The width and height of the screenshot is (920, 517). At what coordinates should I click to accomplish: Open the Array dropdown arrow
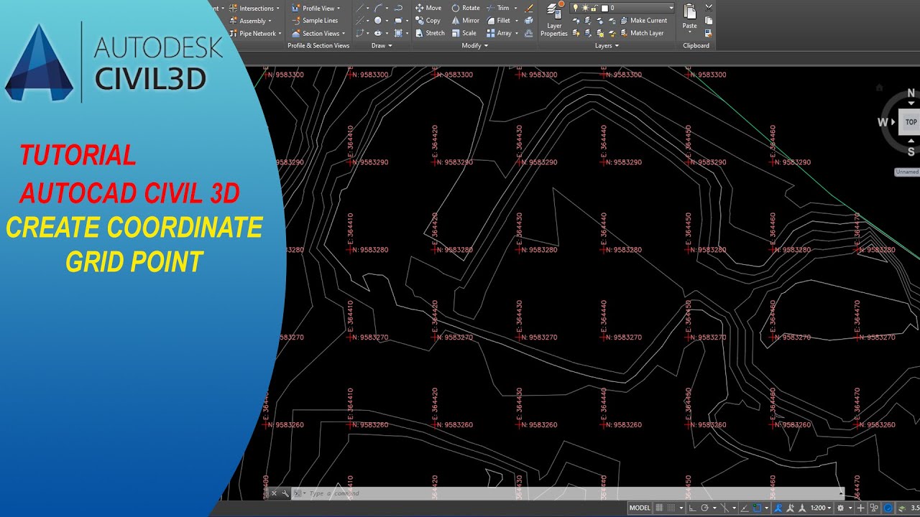517,33
